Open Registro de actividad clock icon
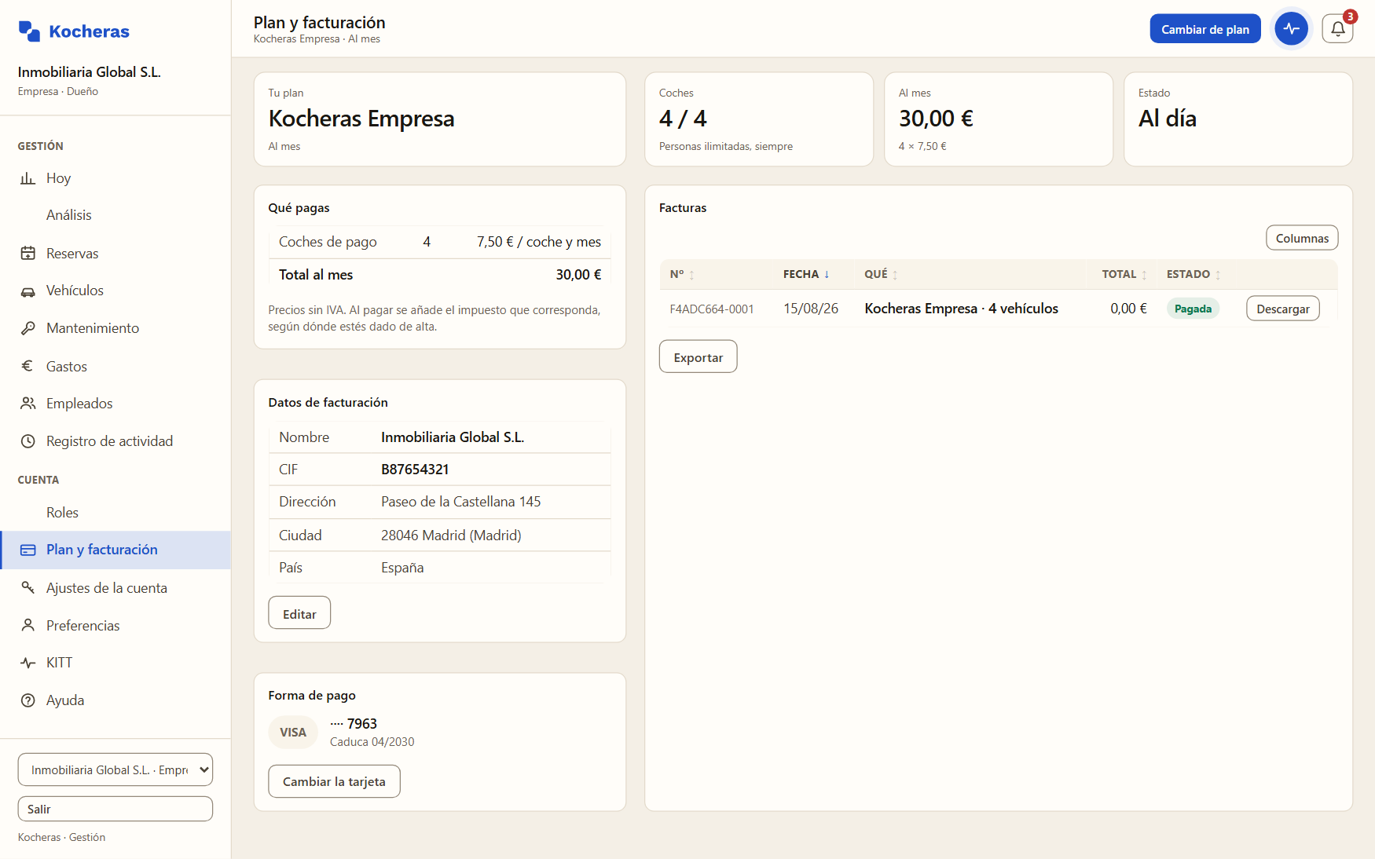Viewport: 1375px width, 859px height. [28, 441]
